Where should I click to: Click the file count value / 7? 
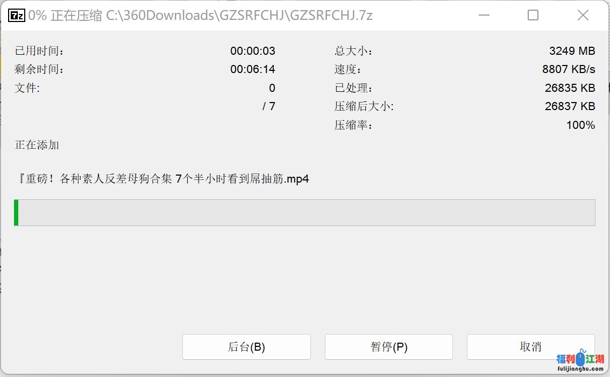pyautogui.click(x=268, y=106)
